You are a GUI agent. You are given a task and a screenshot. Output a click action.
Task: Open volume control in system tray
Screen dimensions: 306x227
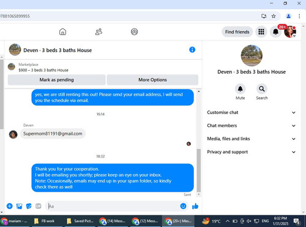248,221
